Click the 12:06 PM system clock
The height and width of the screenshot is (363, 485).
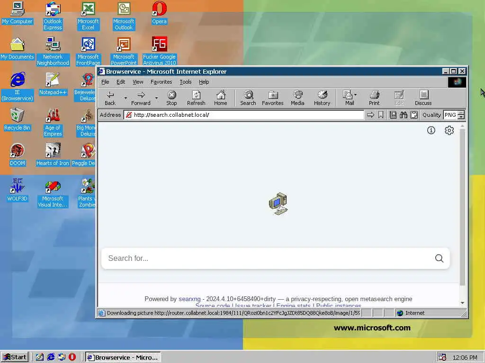point(465,357)
